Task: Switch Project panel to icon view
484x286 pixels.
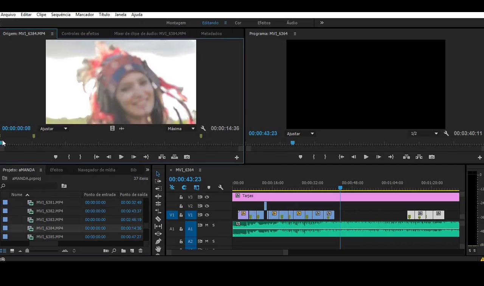Action: coord(12,250)
